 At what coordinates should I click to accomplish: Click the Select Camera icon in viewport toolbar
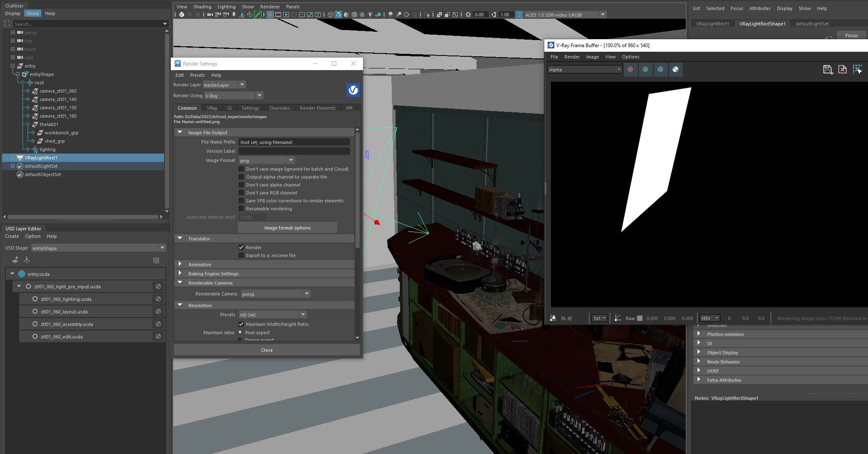tap(210, 15)
